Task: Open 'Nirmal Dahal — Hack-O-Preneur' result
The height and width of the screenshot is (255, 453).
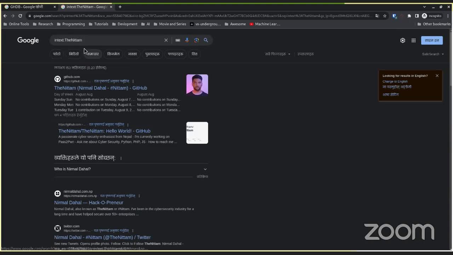Action: click(89, 203)
